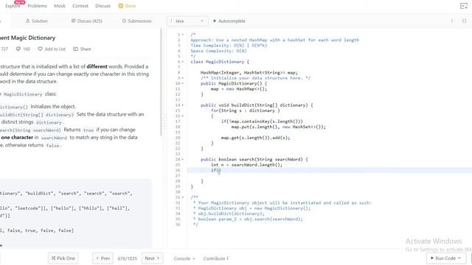Viewport: 472px width, 265px height.
Task: Toggle the Autocomplete option
Action: pyautogui.click(x=229, y=21)
